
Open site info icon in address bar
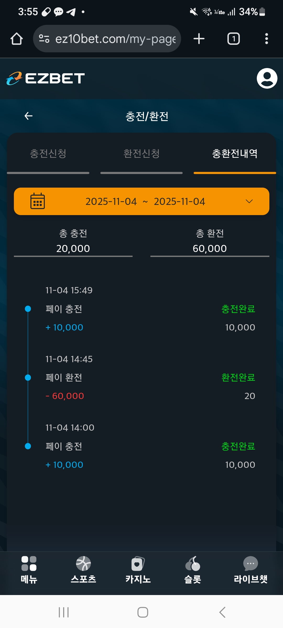click(44, 39)
